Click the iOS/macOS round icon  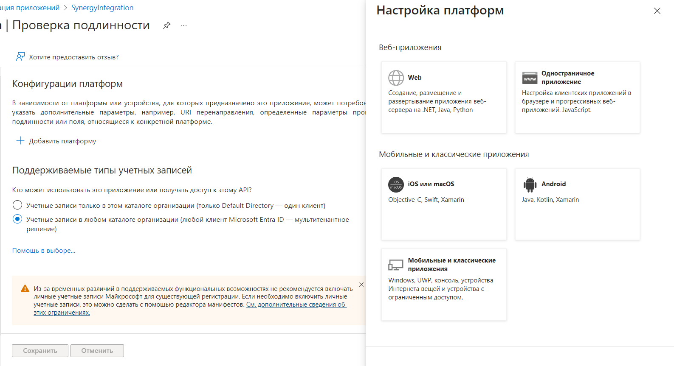click(396, 184)
